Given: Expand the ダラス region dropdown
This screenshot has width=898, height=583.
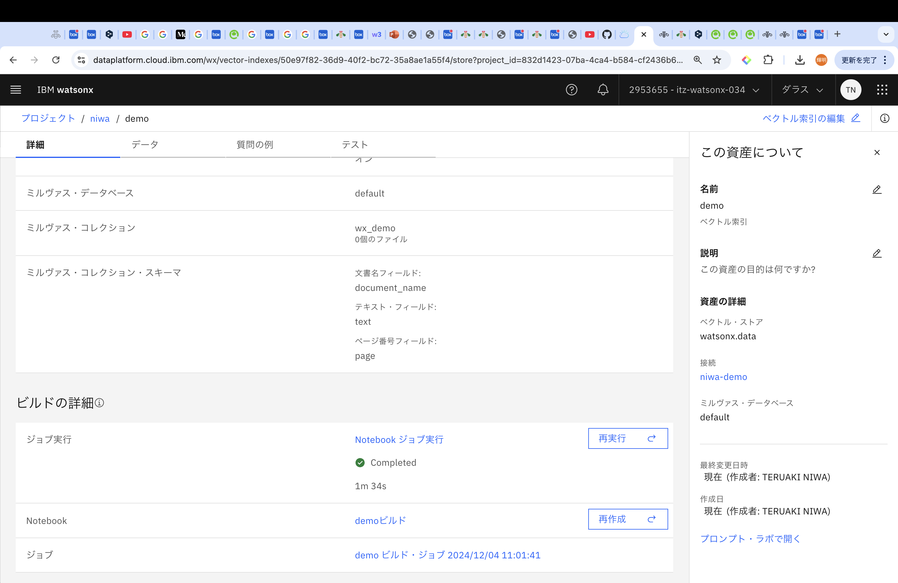Looking at the screenshot, I should click(x=803, y=90).
